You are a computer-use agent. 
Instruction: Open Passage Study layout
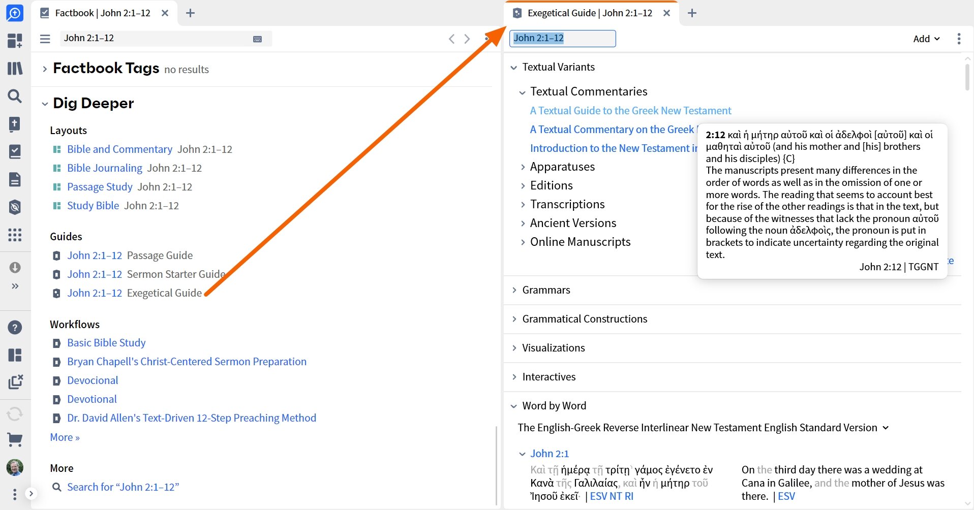click(100, 187)
